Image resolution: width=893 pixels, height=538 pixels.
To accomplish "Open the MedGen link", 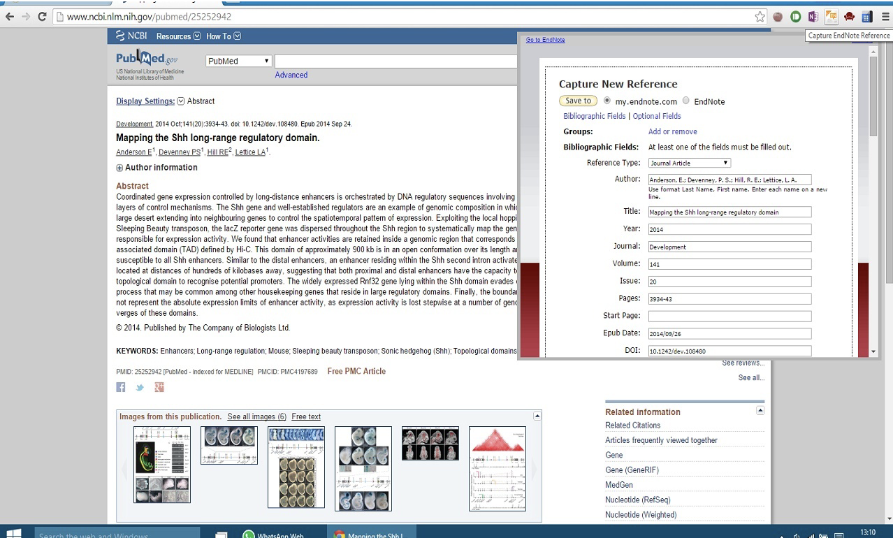I will tap(618, 485).
